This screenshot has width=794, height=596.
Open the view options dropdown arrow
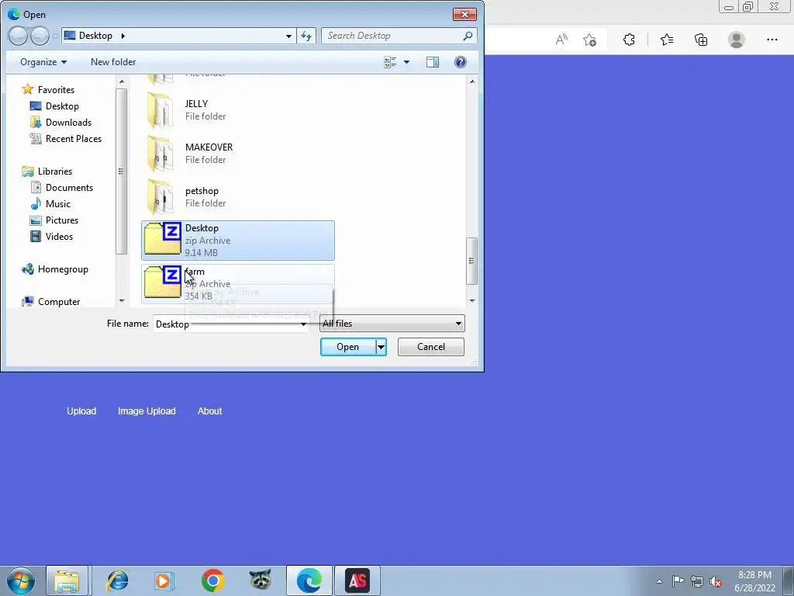point(406,62)
